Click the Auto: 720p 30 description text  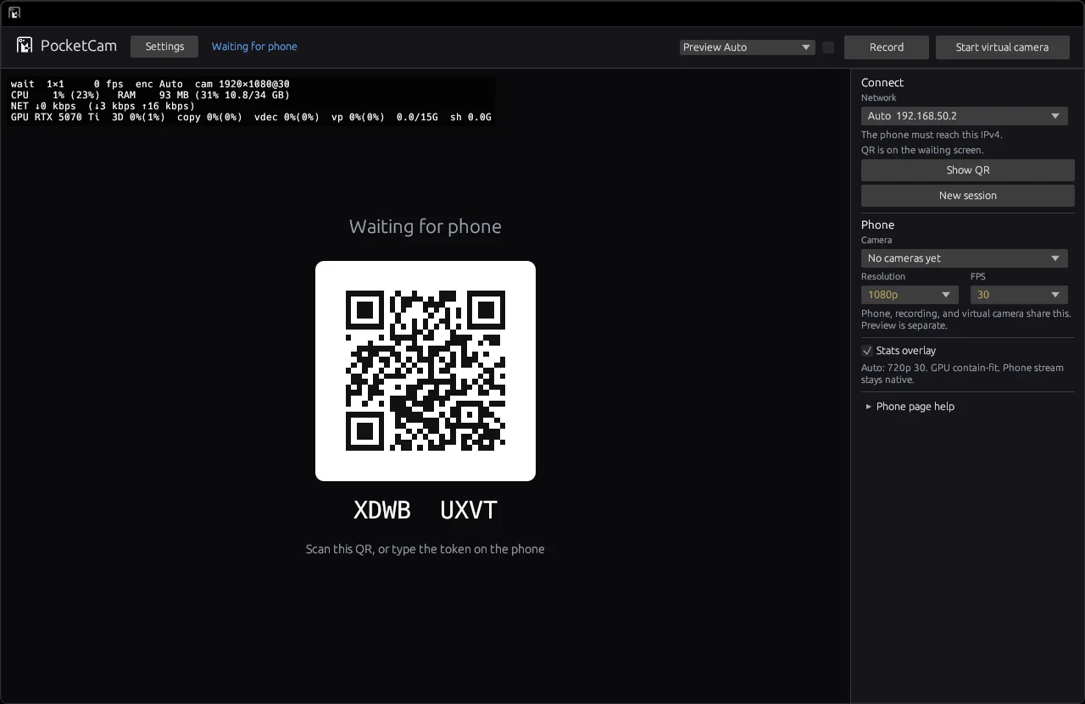click(962, 374)
